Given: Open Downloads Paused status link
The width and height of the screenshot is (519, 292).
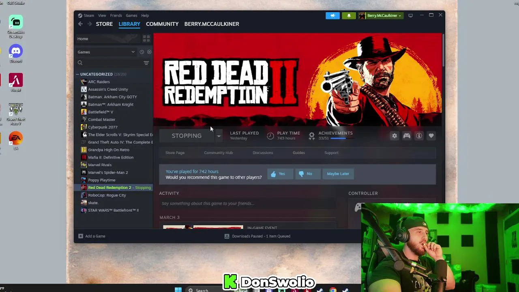Looking at the screenshot, I should tap(261, 236).
